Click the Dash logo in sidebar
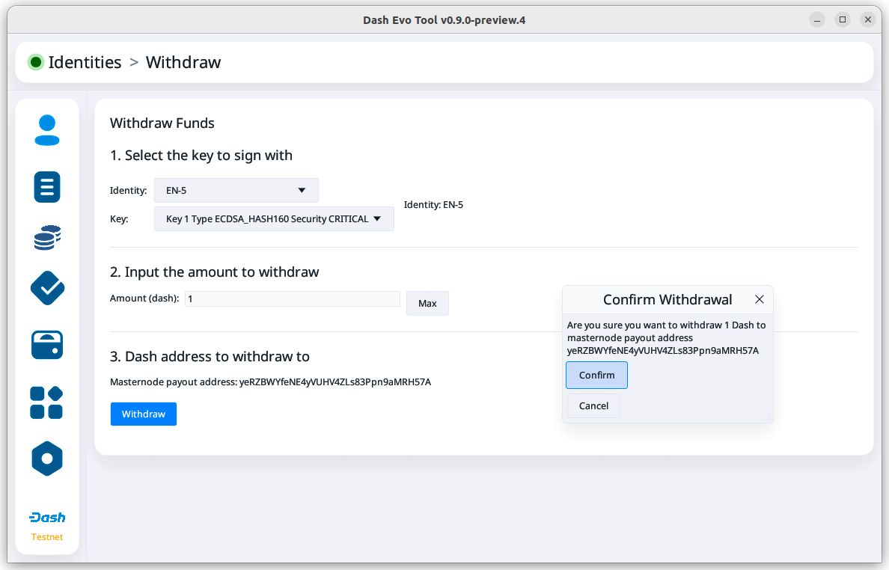 [47, 518]
